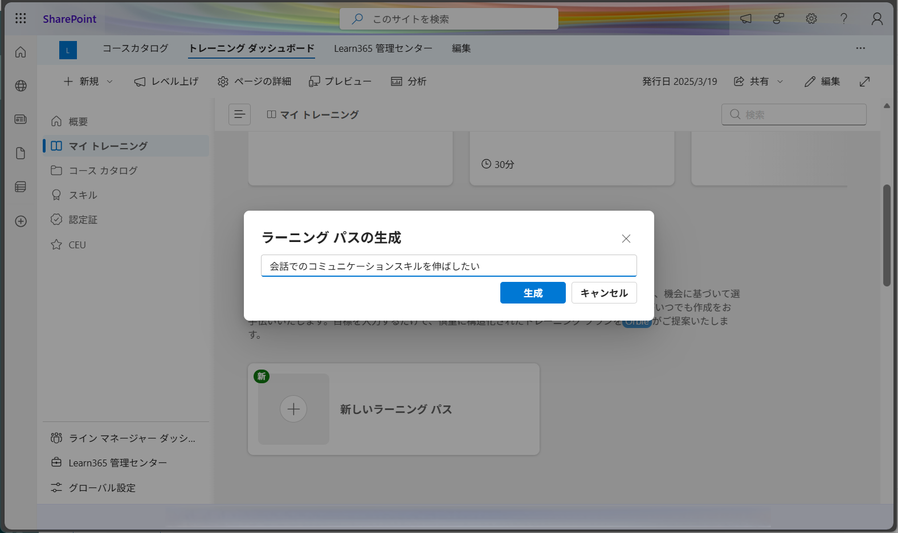Click the green 新 badge
This screenshot has width=898, height=533.
click(262, 376)
